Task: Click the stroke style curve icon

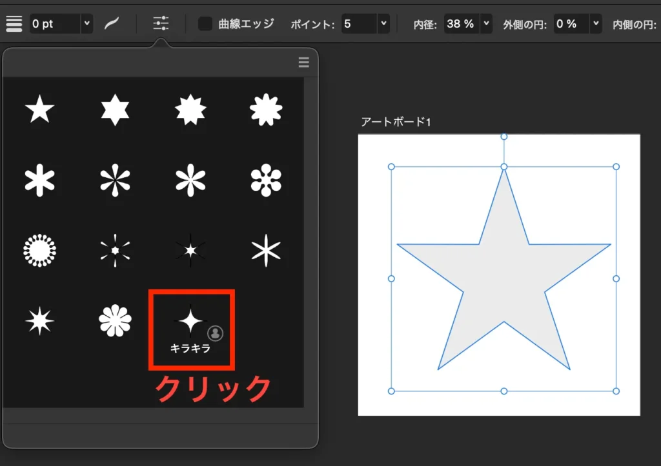Action: [x=111, y=23]
